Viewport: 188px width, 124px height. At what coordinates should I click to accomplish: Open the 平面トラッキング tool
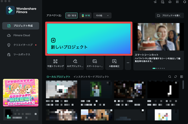[x=55, y=63]
